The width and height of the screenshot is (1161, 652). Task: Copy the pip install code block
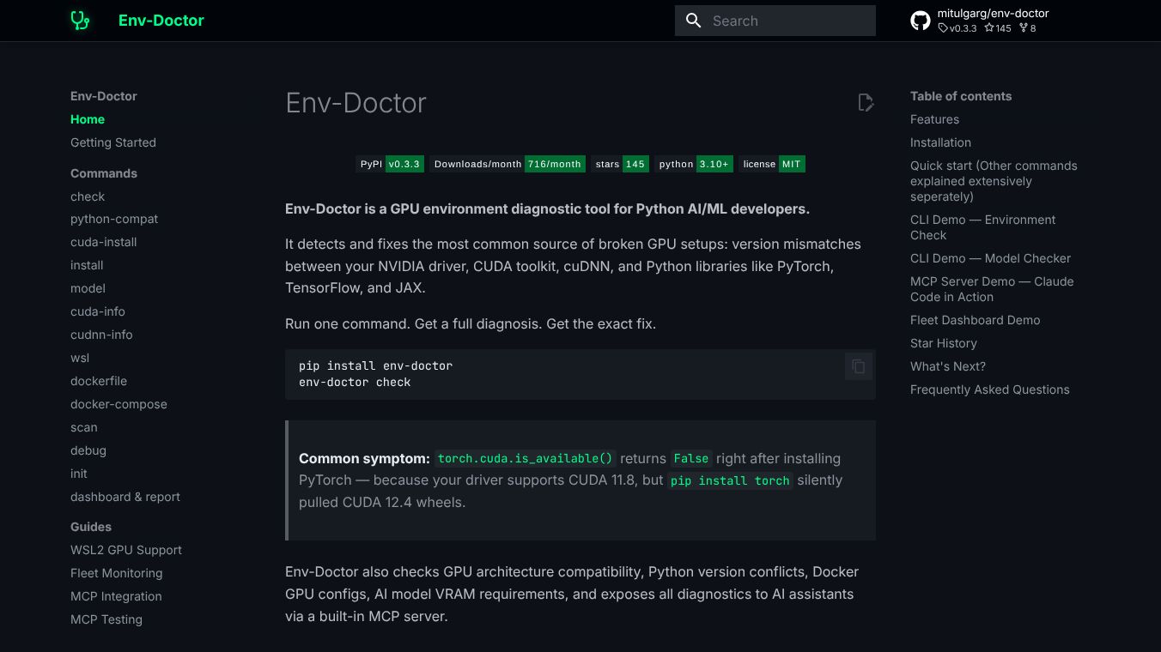tap(858, 366)
